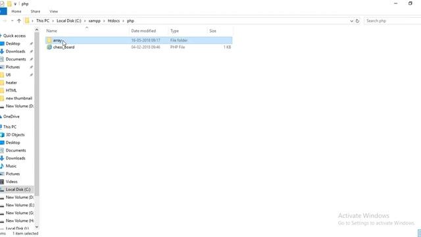Click the chess_board PHP file icon

click(x=49, y=47)
